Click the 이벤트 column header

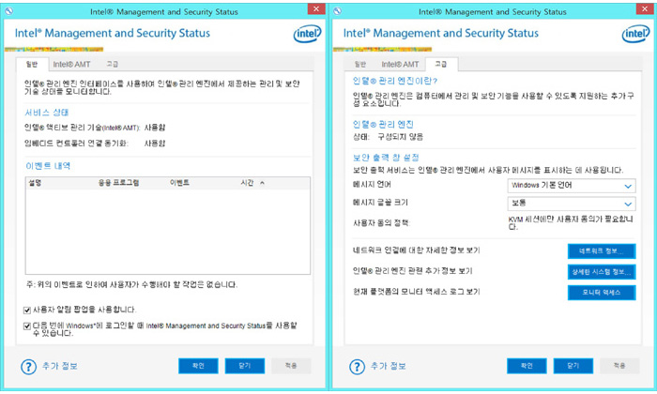[x=179, y=183]
